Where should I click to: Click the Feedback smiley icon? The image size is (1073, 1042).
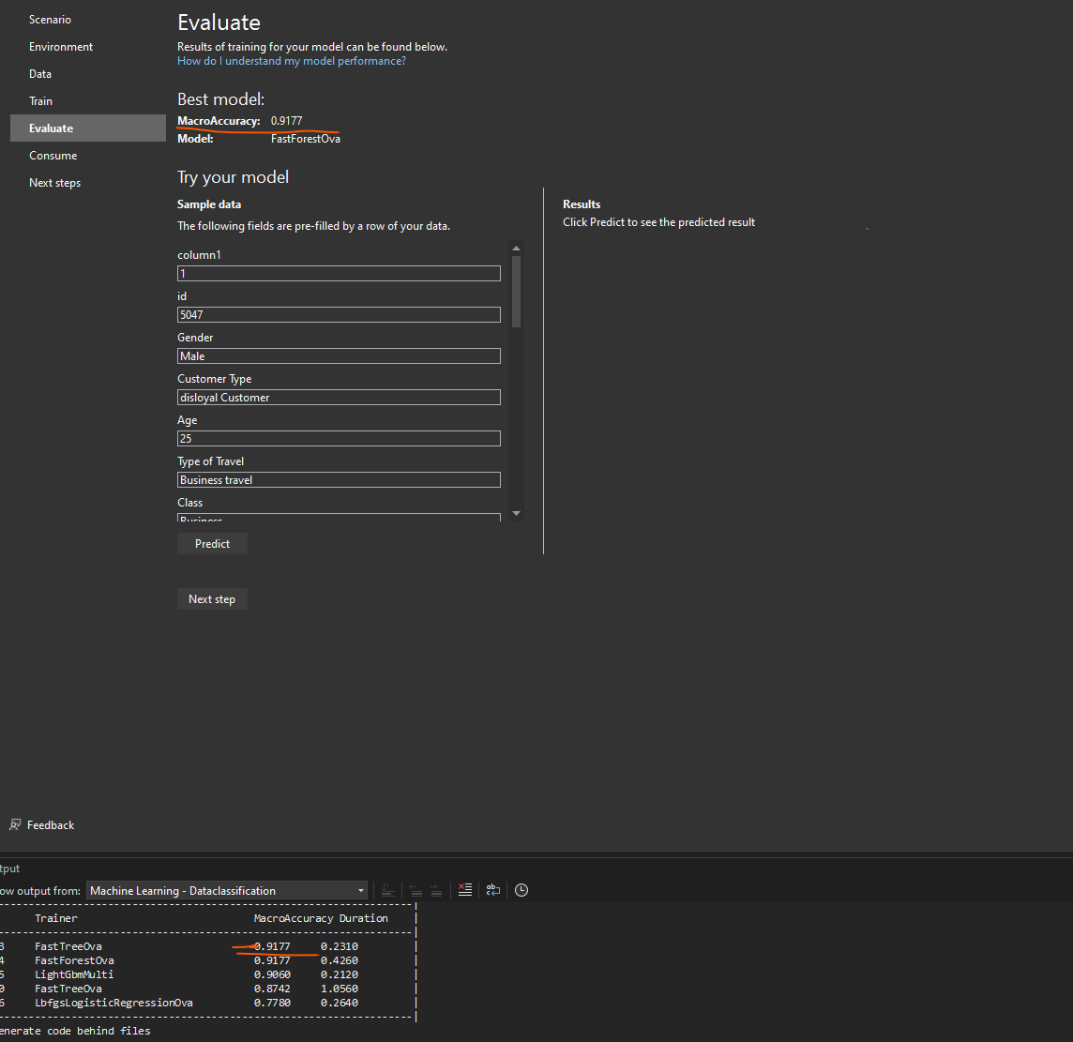(15, 824)
